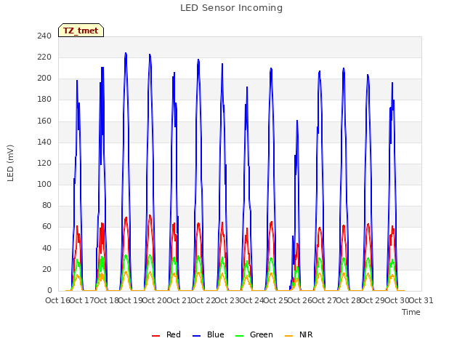This screenshot has height=349, width=465.
Task: Select the Blue legend label
Action: coord(216,334)
